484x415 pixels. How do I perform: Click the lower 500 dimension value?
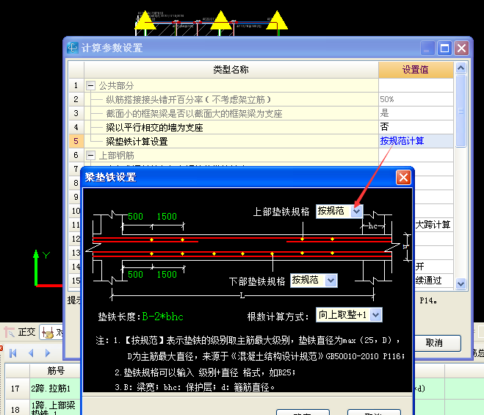coord(136,275)
